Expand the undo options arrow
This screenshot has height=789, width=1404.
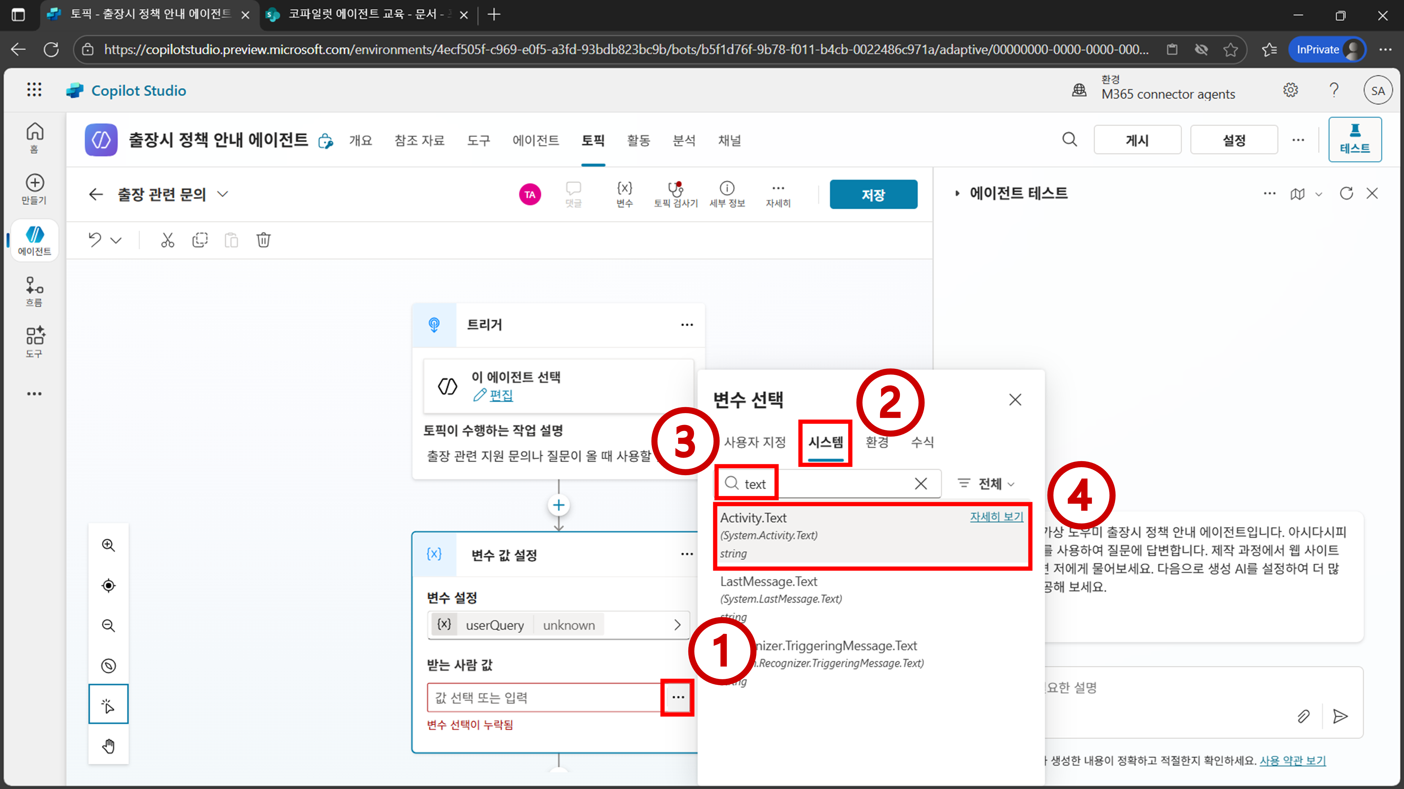(x=116, y=240)
